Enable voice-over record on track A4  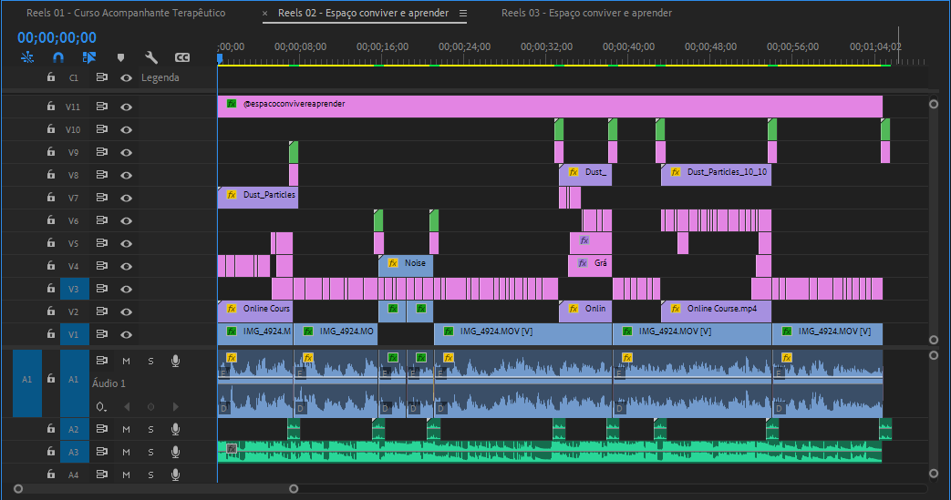click(175, 474)
